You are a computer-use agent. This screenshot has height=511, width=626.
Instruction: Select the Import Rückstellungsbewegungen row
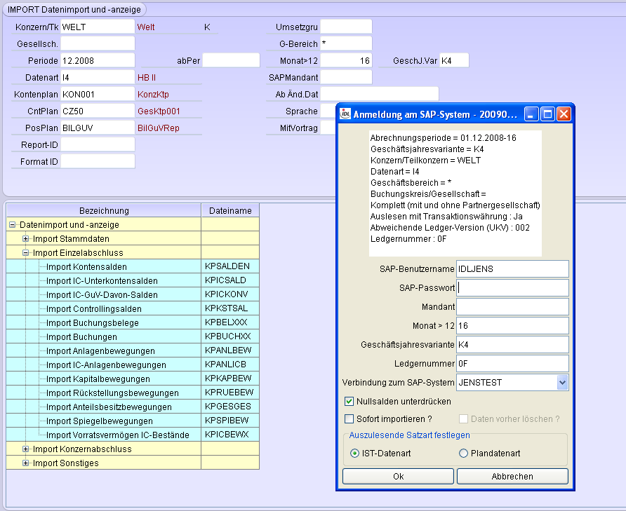[133, 393]
